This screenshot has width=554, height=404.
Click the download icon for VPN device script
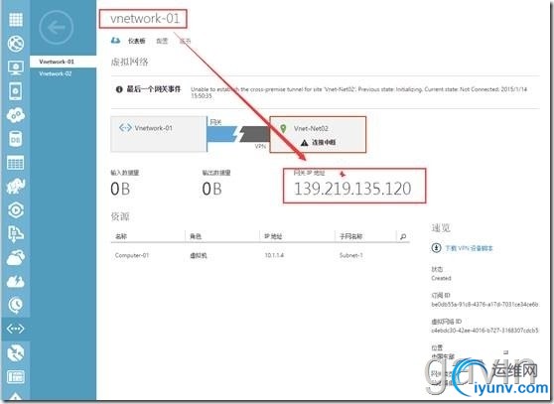click(x=436, y=248)
